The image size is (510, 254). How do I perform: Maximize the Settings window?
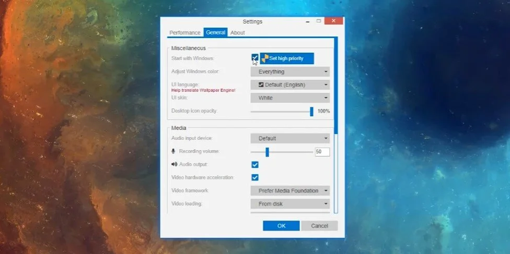click(319, 21)
